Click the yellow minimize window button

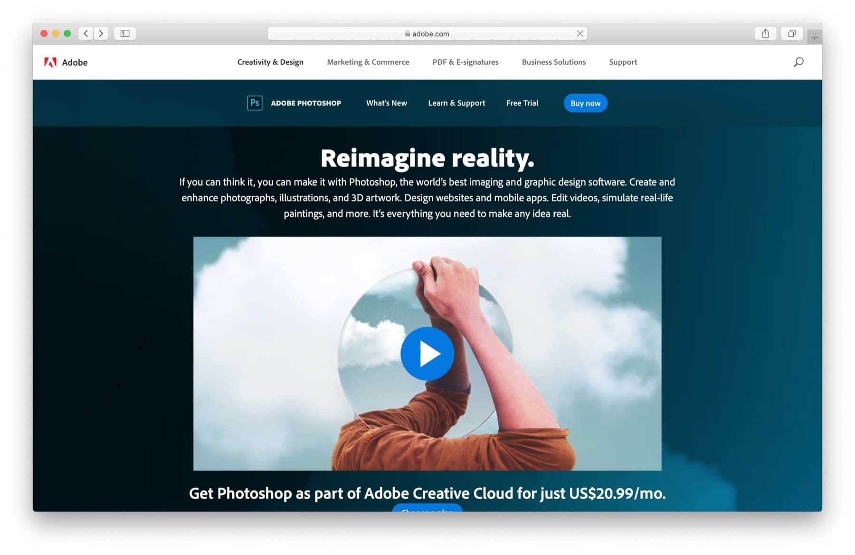pyautogui.click(x=56, y=33)
